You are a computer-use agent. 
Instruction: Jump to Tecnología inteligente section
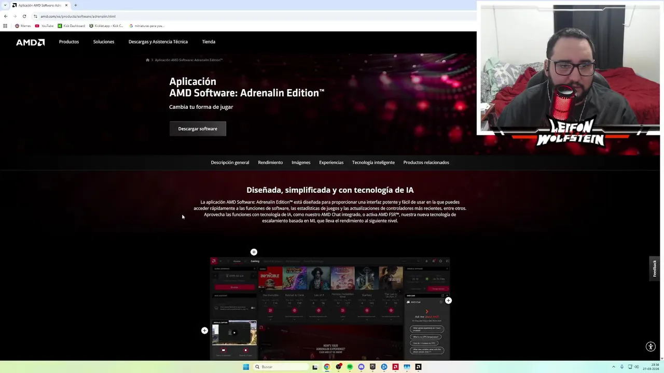tap(374, 162)
